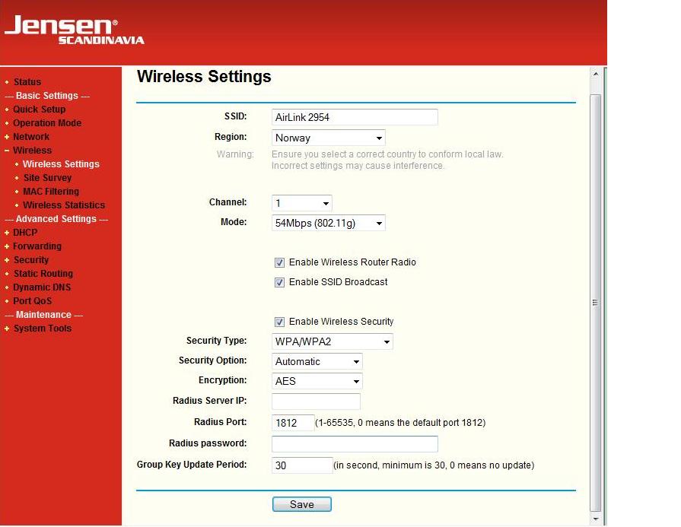Click the Radius Port field

(x=293, y=422)
